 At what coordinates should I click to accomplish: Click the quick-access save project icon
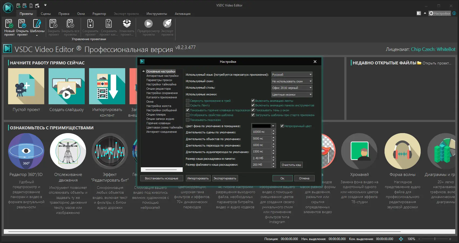31,5
